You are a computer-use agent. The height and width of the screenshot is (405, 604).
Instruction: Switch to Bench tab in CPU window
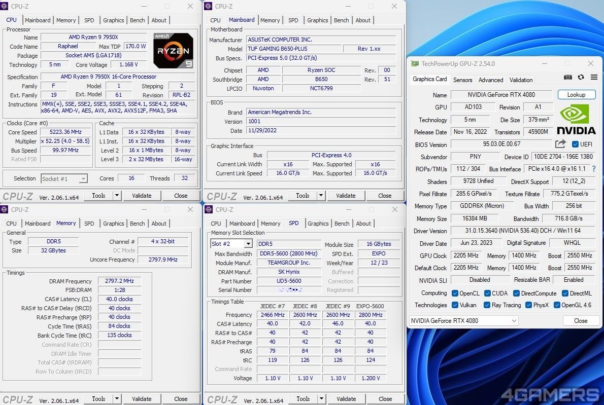pos(137,20)
